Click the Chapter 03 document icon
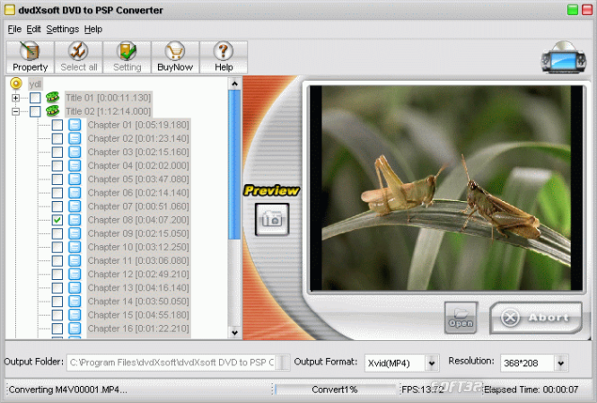Viewport: 597px width, 403px height. tap(75, 152)
